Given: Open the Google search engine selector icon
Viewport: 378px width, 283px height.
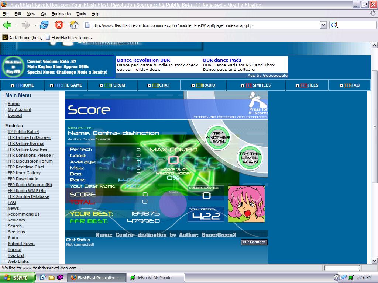Looking at the screenshot, I should click(334, 25).
